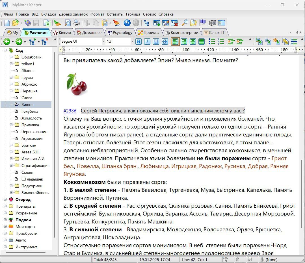Screen dimensions: 305x263
Task: Open the font size dropdown
Action: tap(132, 42)
